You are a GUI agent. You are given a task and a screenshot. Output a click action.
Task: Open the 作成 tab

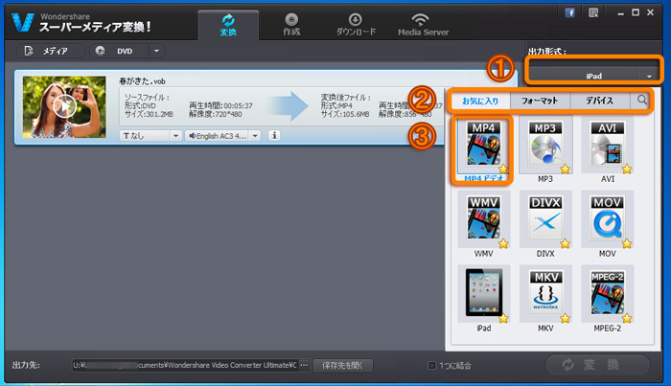tap(291, 25)
